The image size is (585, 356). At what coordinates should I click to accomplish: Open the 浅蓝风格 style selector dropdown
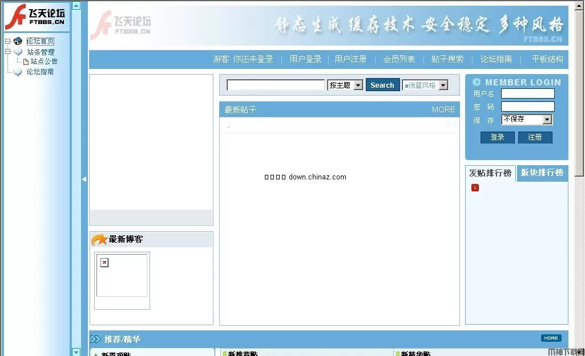coord(443,85)
